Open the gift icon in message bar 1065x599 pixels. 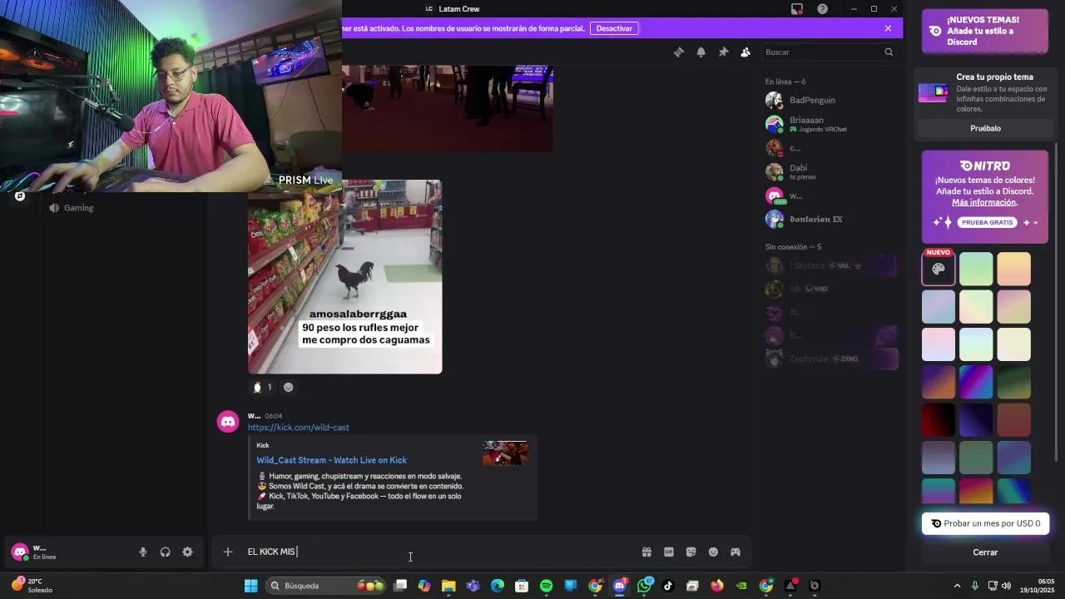646,552
